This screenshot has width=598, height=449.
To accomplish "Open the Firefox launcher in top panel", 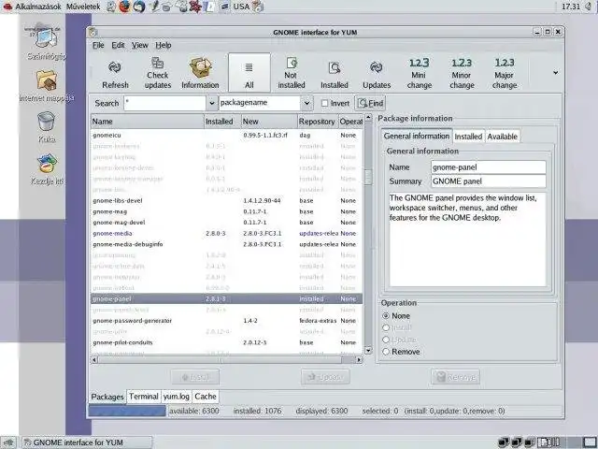I will pos(124,7).
